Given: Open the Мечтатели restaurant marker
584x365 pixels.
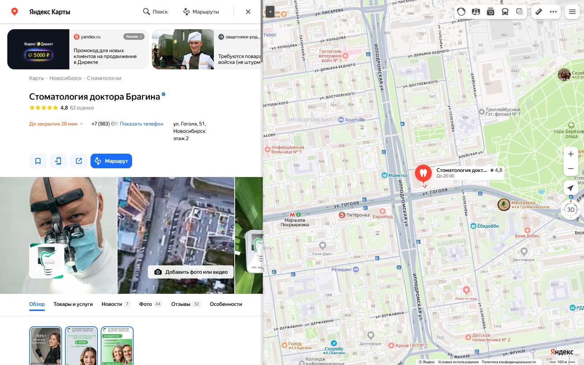Looking at the screenshot, I should pos(504,205).
